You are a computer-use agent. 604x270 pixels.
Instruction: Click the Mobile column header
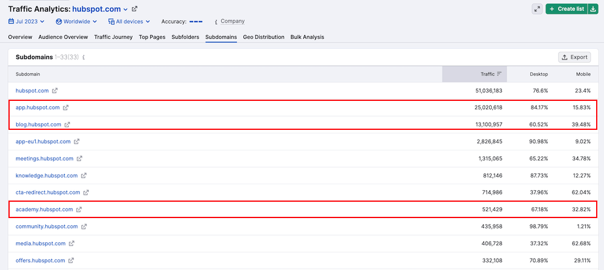[583, 74]
